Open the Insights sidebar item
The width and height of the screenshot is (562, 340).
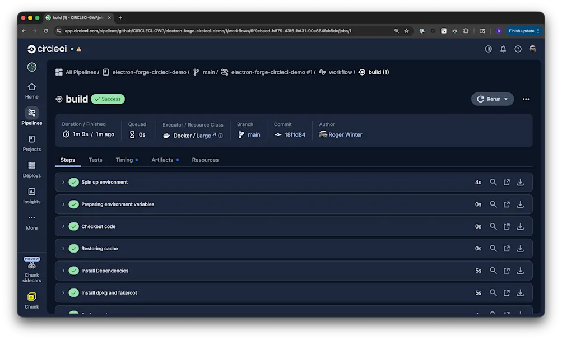pos(31,196)
